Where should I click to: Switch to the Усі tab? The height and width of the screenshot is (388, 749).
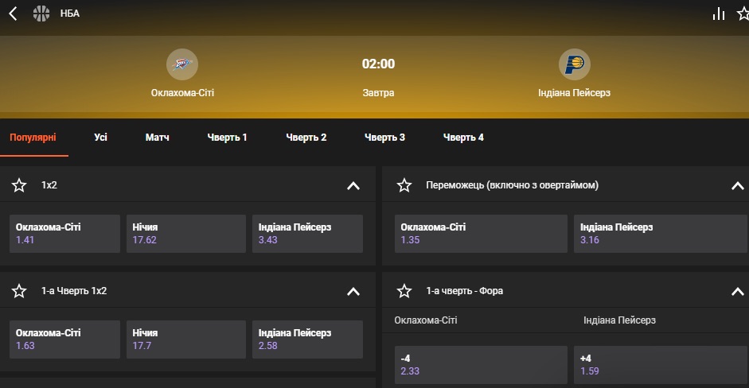[100, 138]
